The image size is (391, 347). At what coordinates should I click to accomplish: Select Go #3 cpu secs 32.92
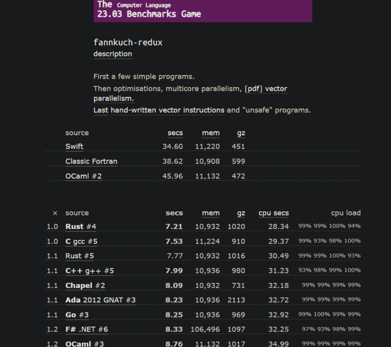[278, 315]
